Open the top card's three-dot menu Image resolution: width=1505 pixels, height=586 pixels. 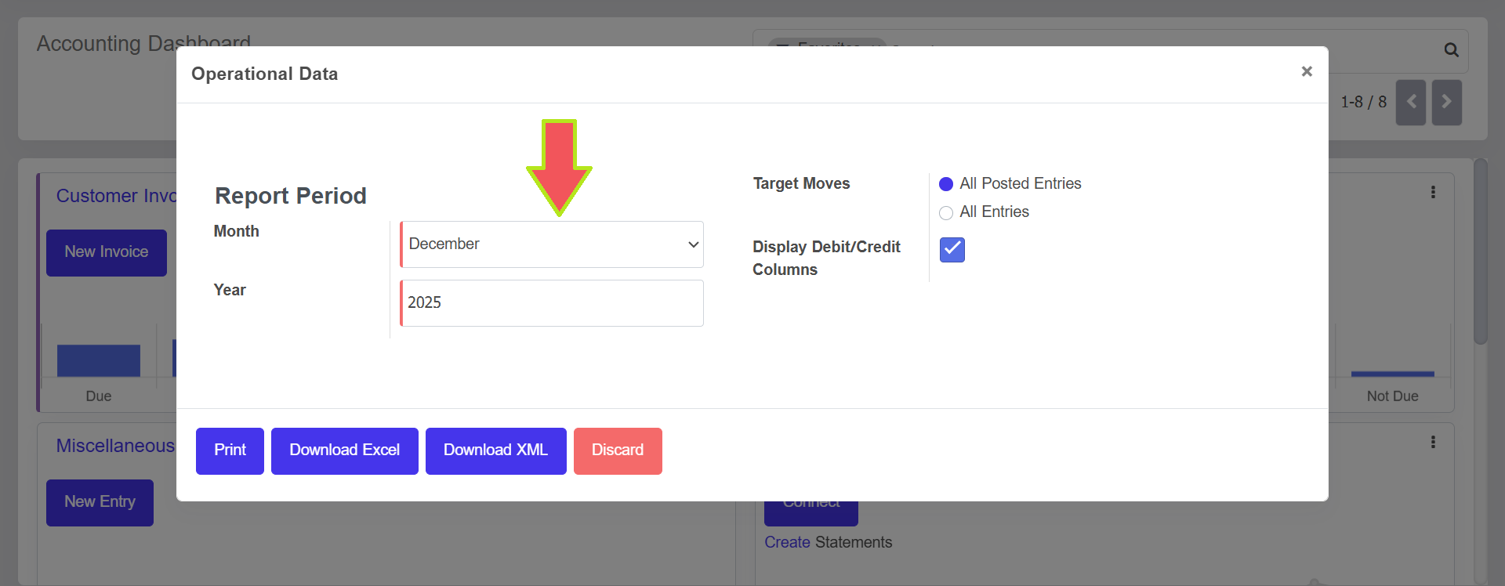click(1433, 192)
